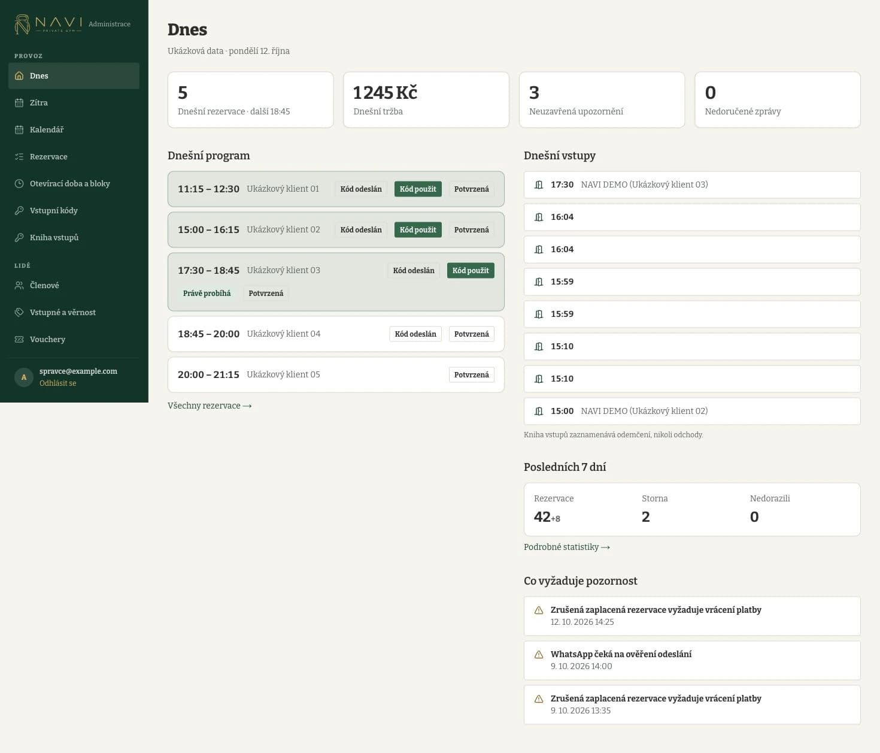This screenshot has height=753, width=880.
Task: Click the NAVI Private Gym logo
Action: point(48,24)
